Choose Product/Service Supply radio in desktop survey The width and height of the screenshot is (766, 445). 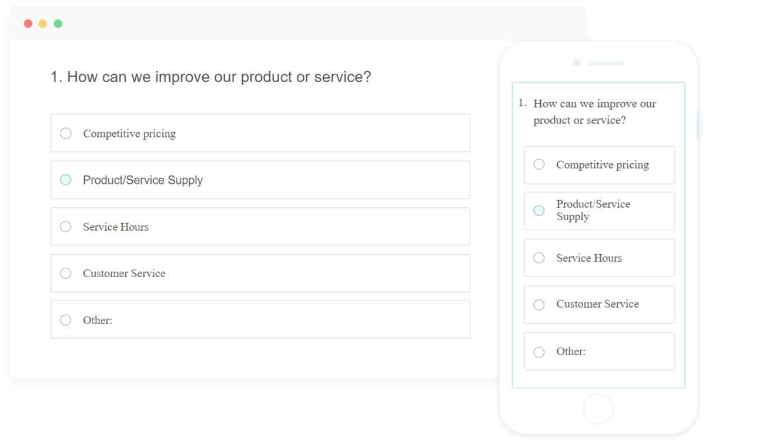[66, 180]
